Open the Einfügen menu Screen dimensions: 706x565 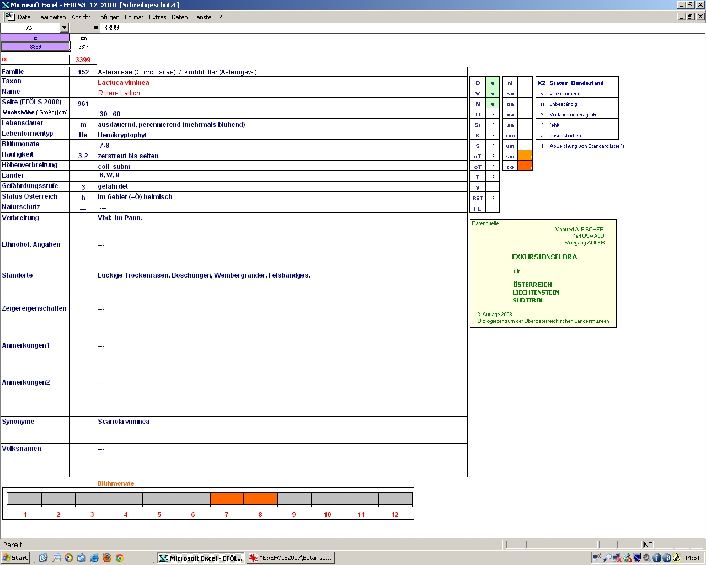point(108,17)
